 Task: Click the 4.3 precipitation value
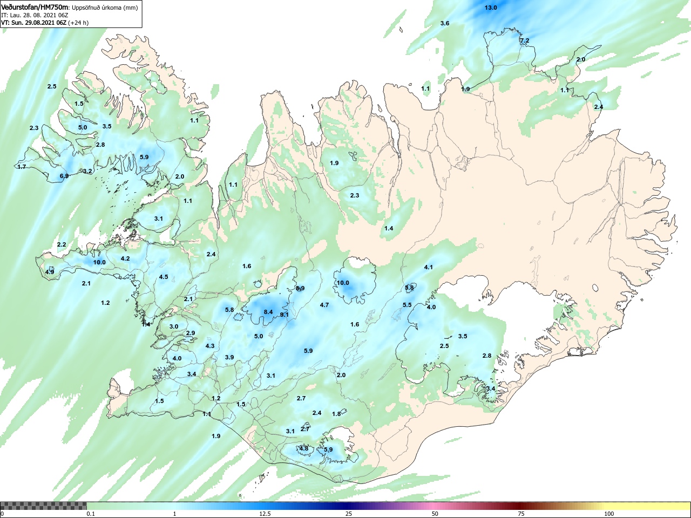click(211, 346)
